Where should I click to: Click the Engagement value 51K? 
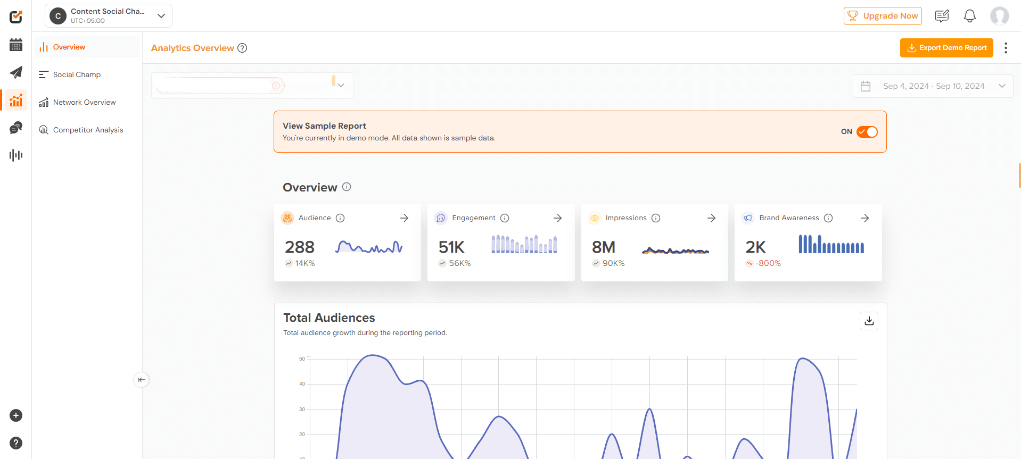(x=451, y=247)
